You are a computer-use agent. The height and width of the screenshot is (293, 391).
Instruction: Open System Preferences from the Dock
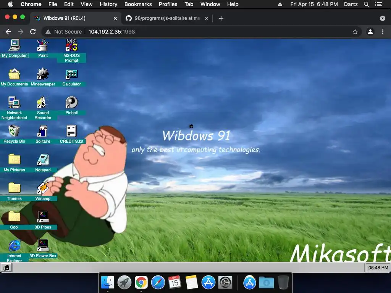(x=225, y=282)
